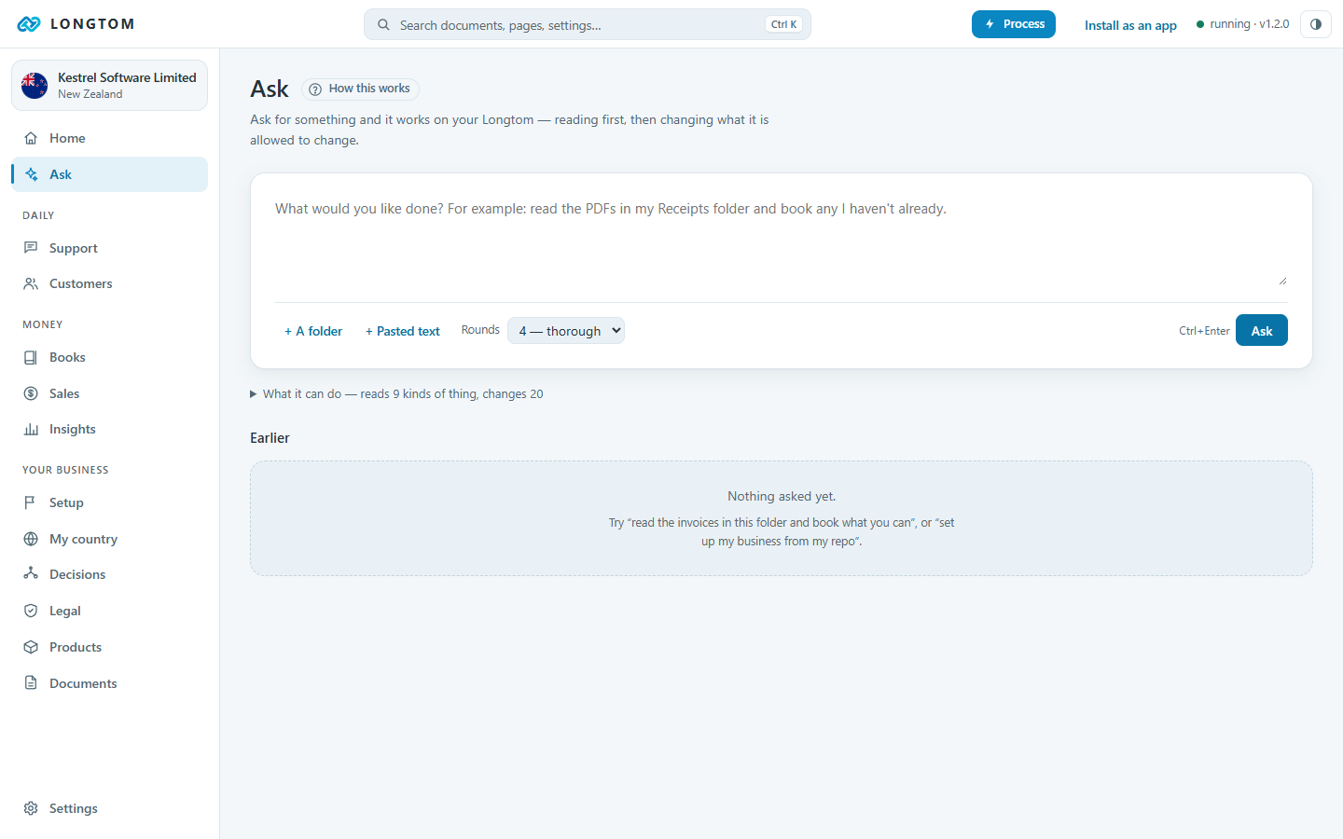Click the 'Ctrl K' shortcut badge
The height and width of the screenshot is (839, 1343).
(783, 25)
